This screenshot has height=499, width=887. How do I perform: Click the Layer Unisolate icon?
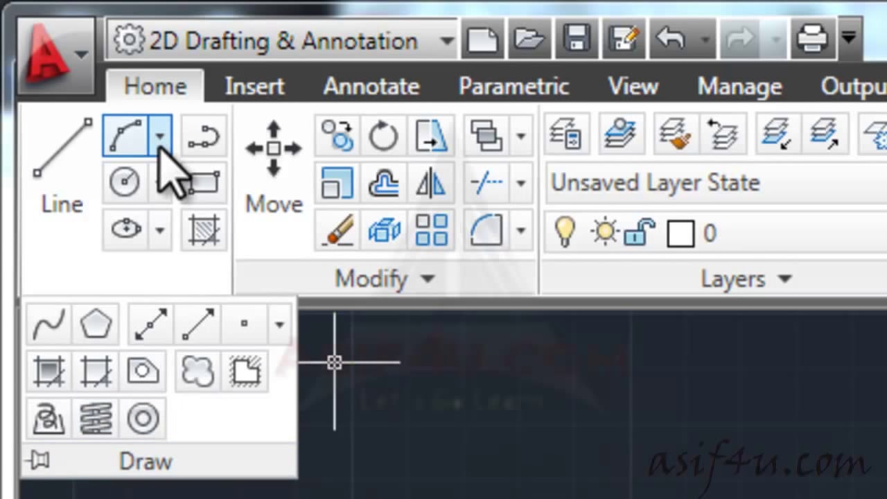[x=824, y=133]
